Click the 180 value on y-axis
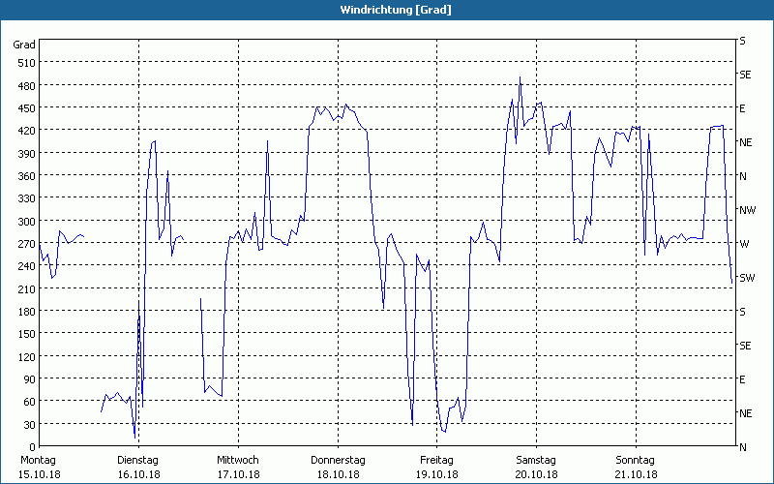The width and height of the screenshot is (774, 484). 24,312
